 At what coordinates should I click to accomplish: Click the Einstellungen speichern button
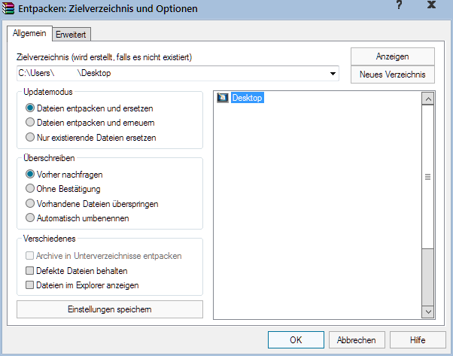(110, 309)
